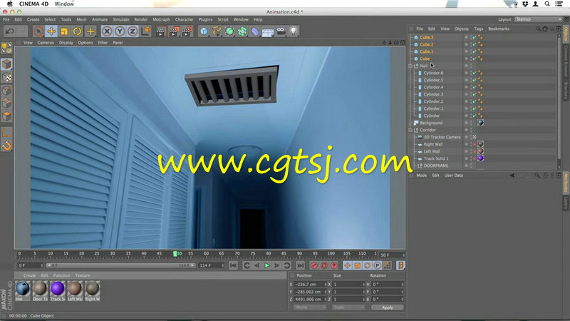This screenshot has height=321, width=570.
Task: Toggle Y axis lock
Action: pyautogui.click(x=120, y=31)
